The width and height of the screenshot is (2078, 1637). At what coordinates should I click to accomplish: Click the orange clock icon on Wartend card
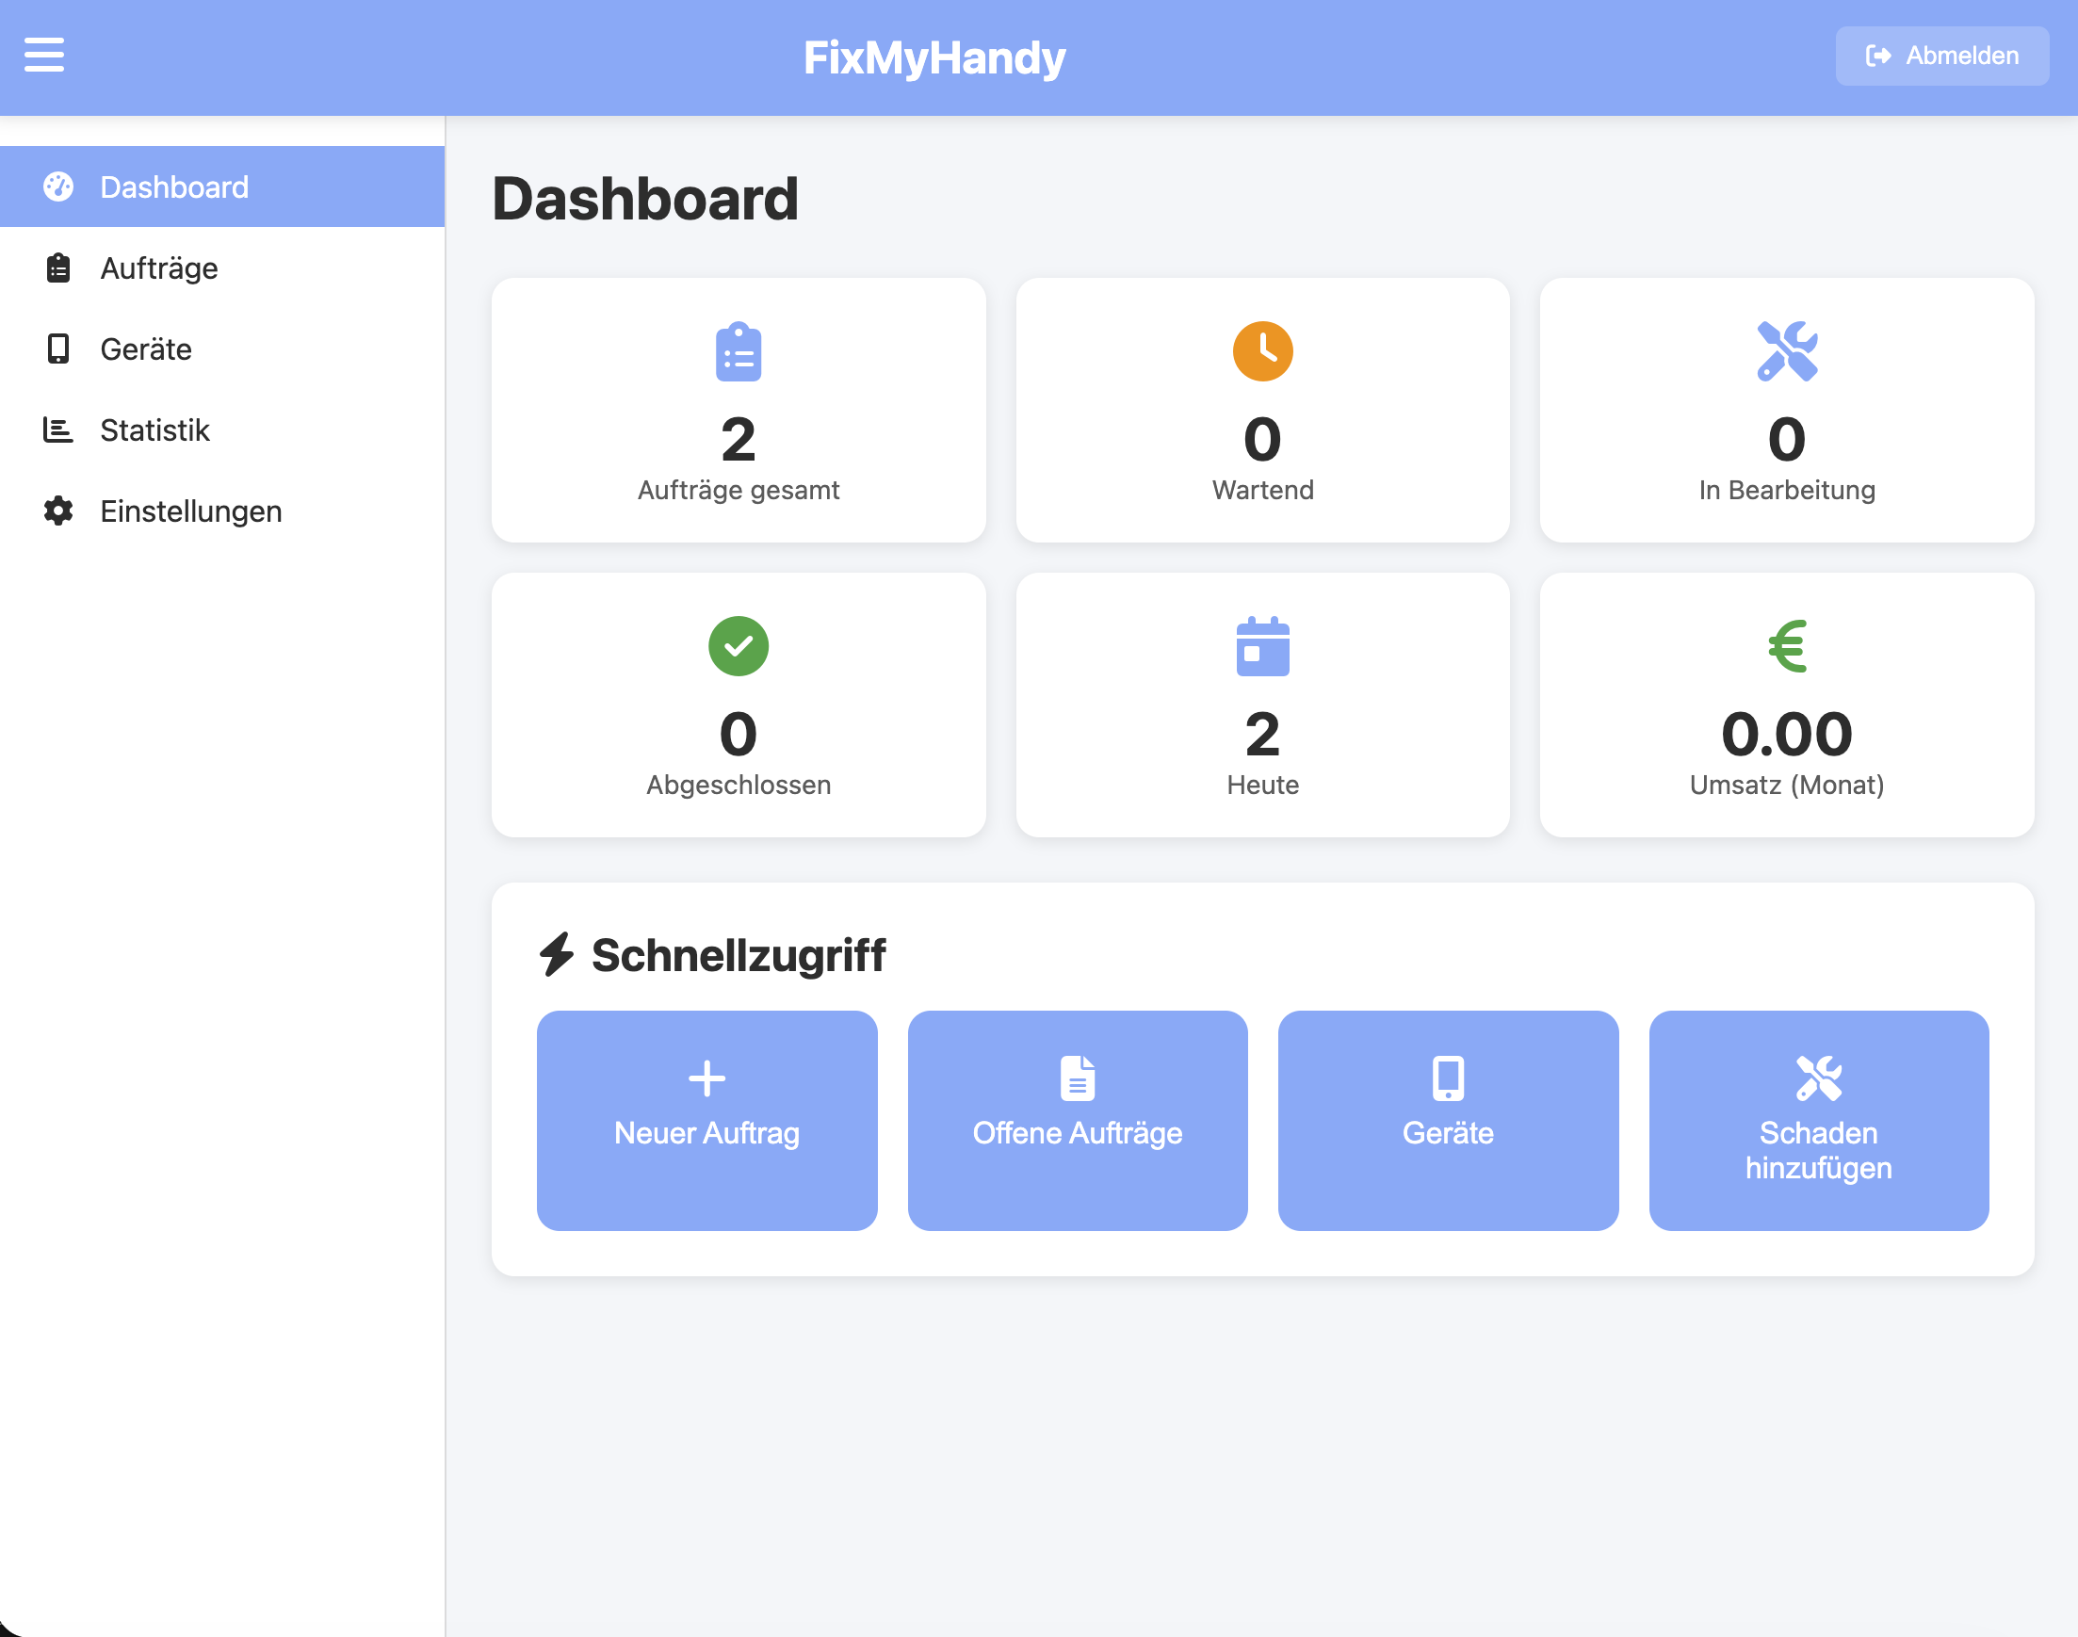click(1262, 350)
